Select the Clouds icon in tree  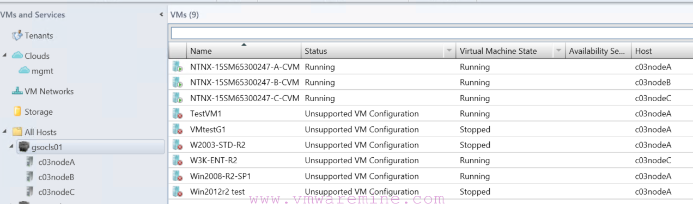[17, 55]
